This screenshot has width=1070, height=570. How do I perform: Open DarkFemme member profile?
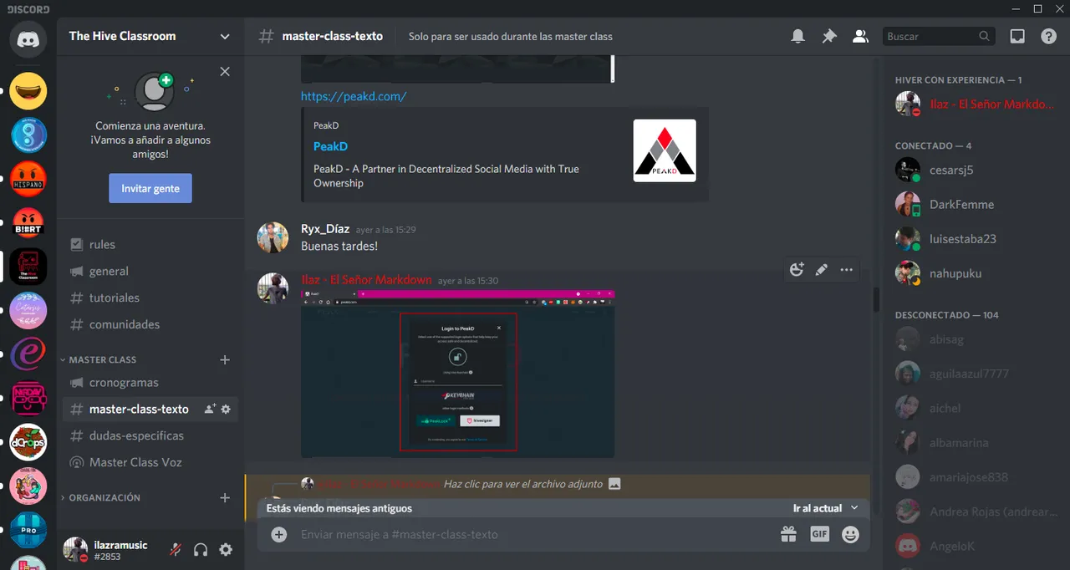(x=976, y=204)
